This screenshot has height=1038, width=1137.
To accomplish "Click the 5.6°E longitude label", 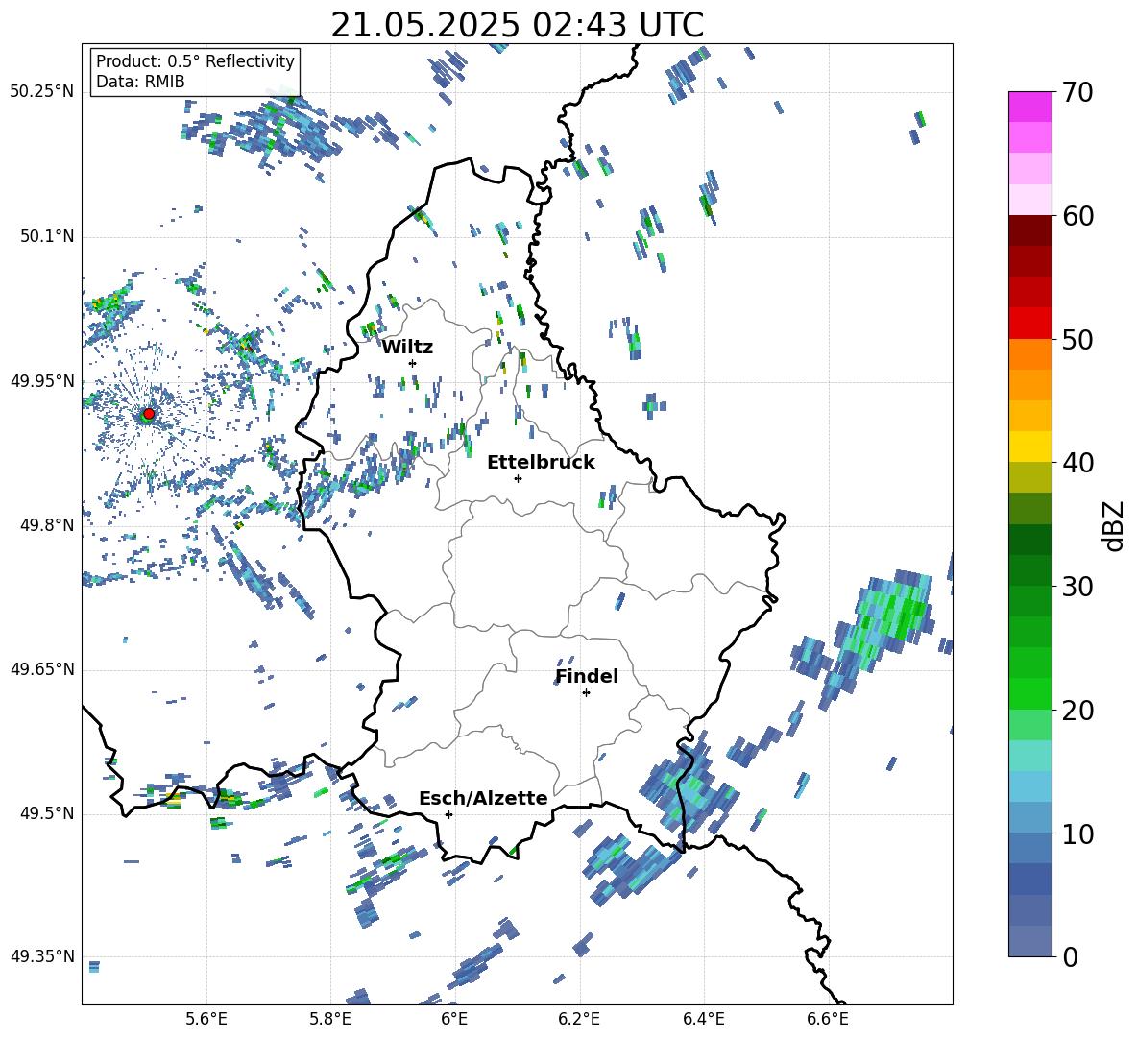I will pyautogui.click(x=206, y=1020).
